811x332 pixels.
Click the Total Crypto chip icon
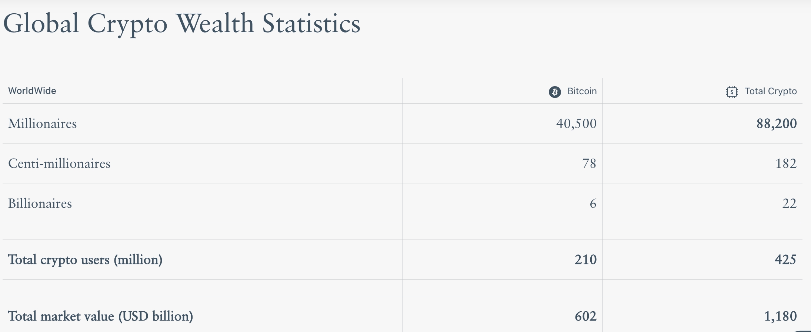tap(731, 92)
